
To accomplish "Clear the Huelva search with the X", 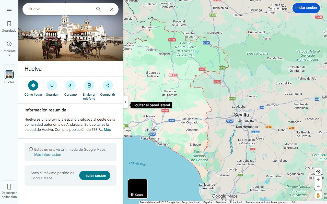I will pyautogui.click(x=112, y=9).
